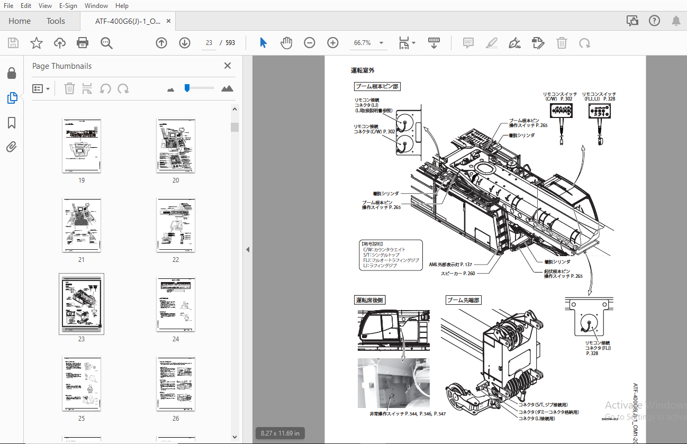
Task: Click the Save file icon
Action: (x=13, y=43)
